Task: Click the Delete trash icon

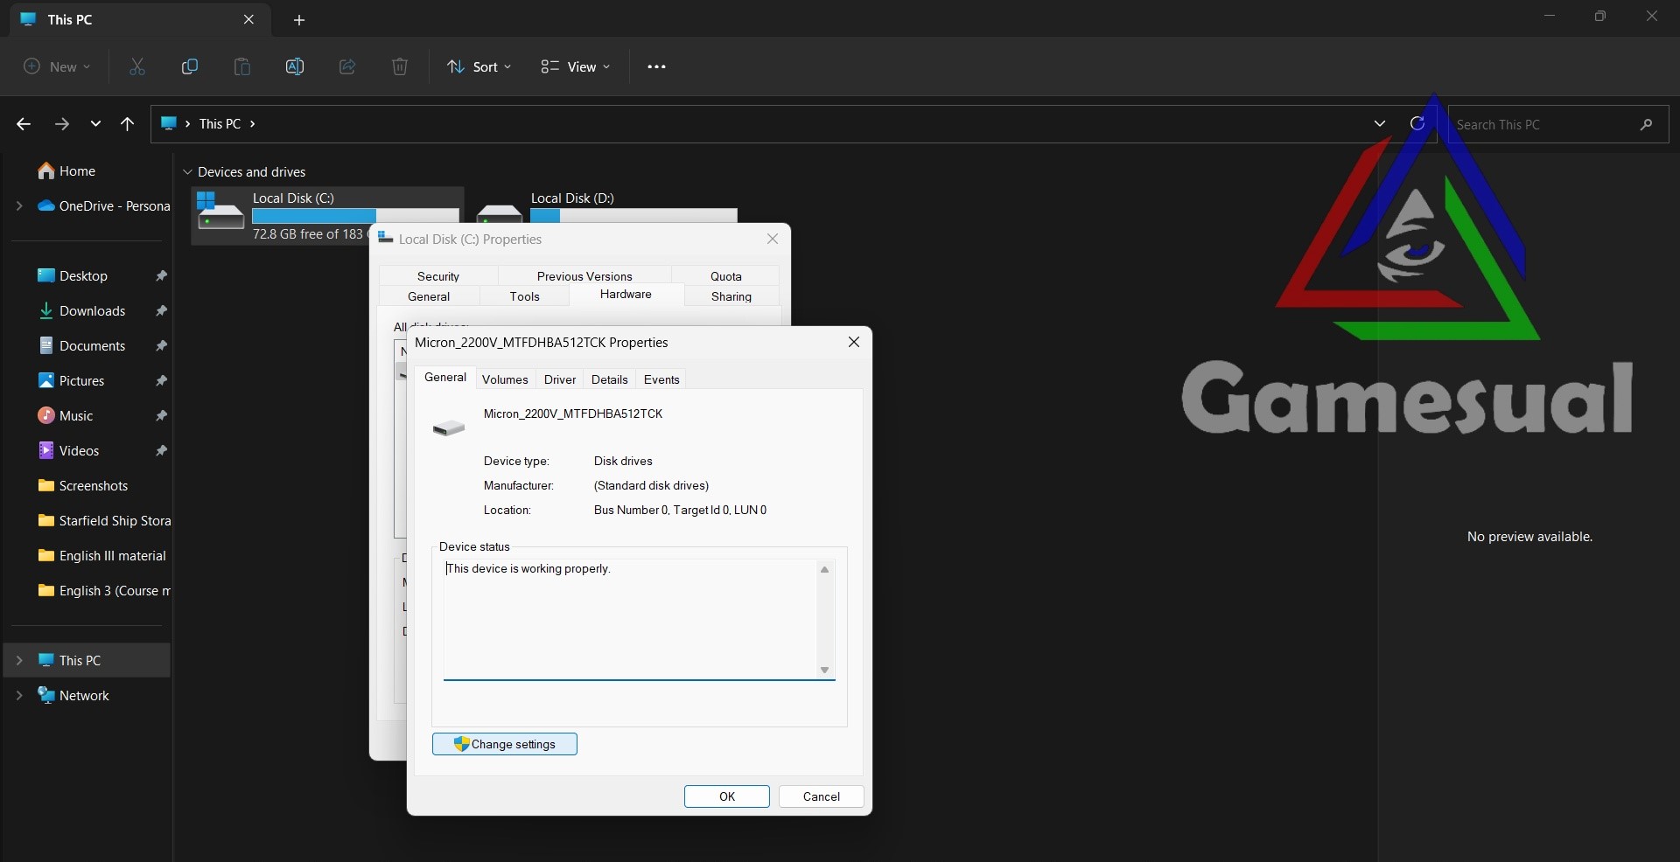Action: (400, 67)
